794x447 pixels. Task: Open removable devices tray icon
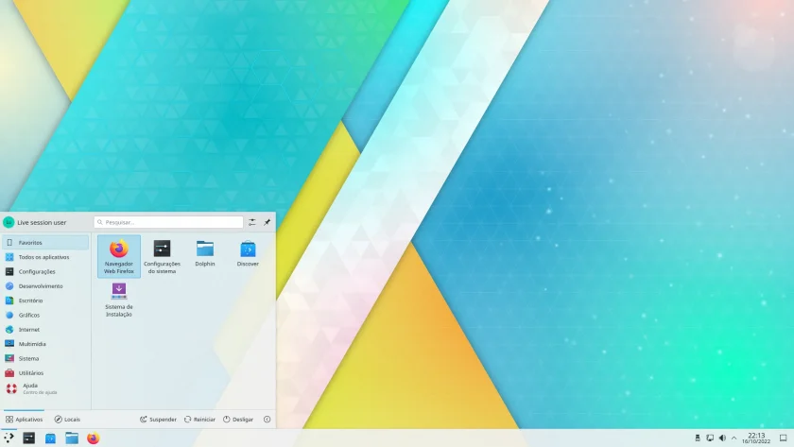[x=698, y=438]
